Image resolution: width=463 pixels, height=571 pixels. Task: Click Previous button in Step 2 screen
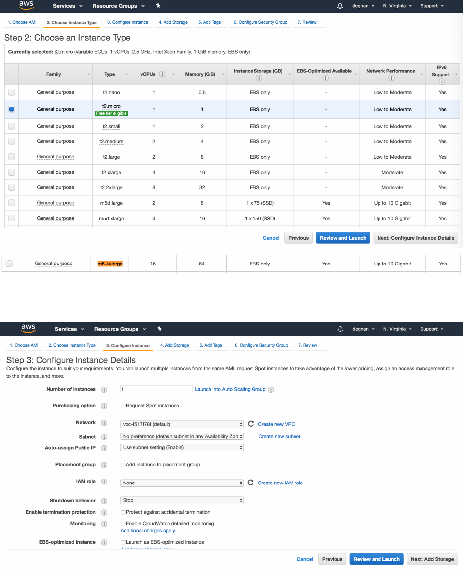click(x=298, y=238)
